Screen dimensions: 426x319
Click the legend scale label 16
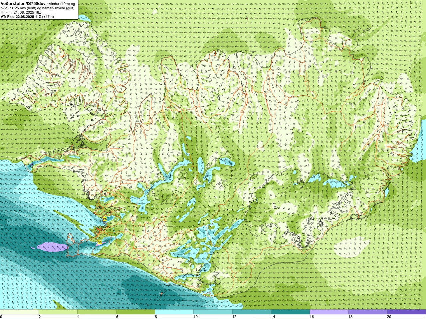click(312, 317)
